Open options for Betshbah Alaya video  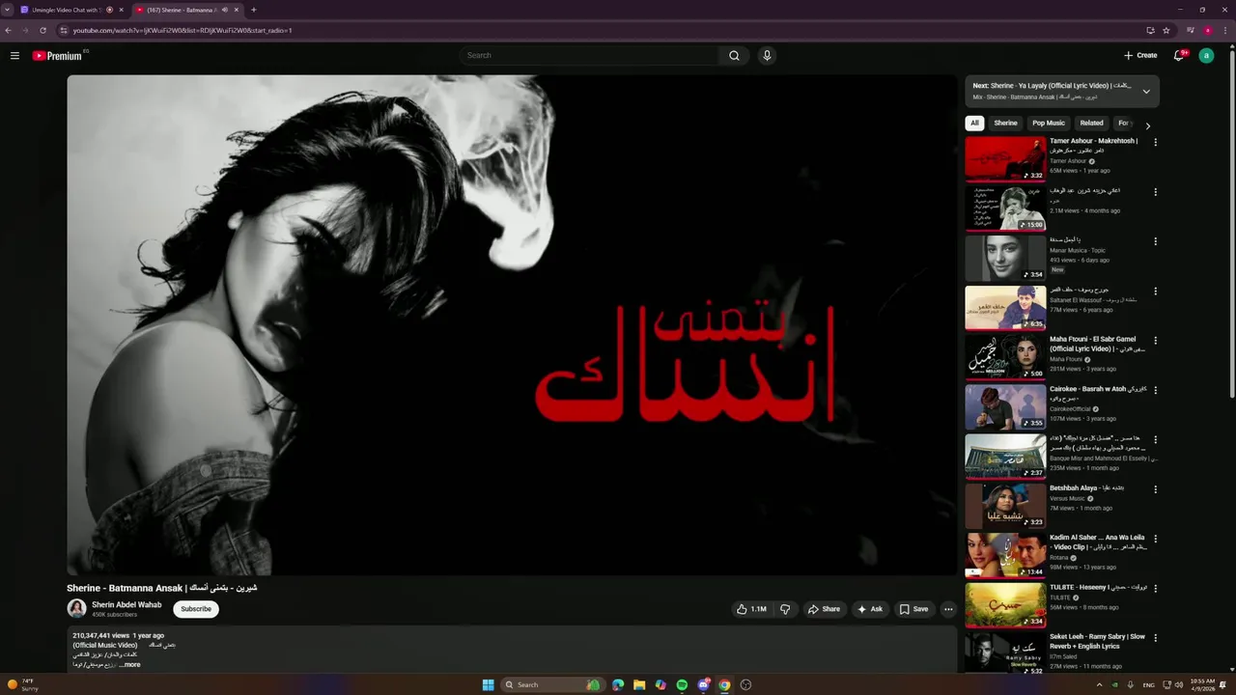coord(1155,489)
